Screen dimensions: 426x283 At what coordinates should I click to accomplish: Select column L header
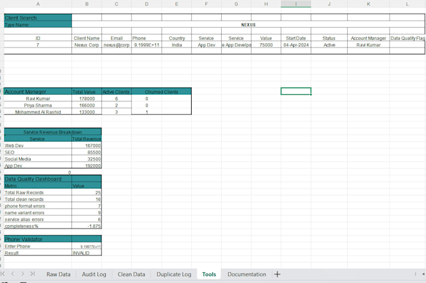tap(407, 4)
